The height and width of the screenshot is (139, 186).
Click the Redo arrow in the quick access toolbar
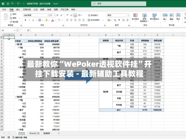18,4
